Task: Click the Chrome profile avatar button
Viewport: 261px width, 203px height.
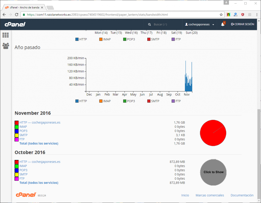Action: point(226,3)
